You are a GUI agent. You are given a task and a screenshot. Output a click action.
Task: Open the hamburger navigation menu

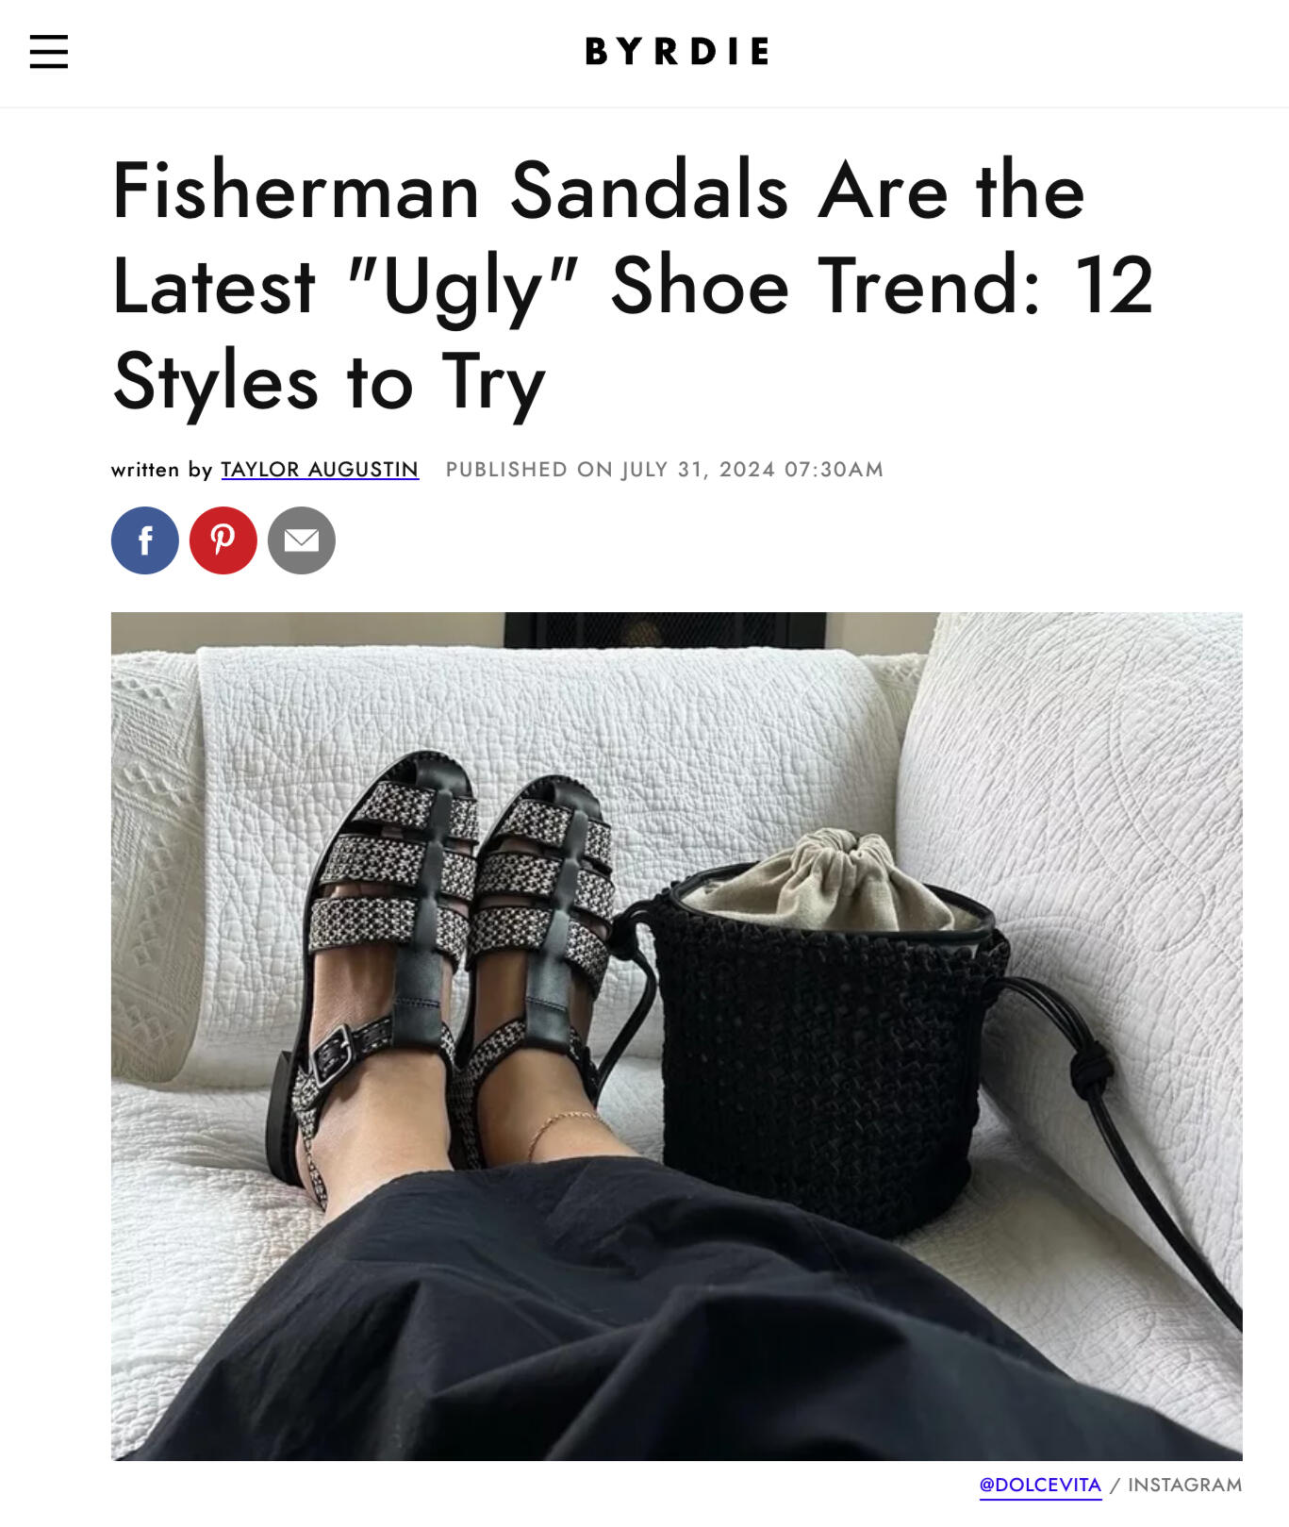click(49, 52)
